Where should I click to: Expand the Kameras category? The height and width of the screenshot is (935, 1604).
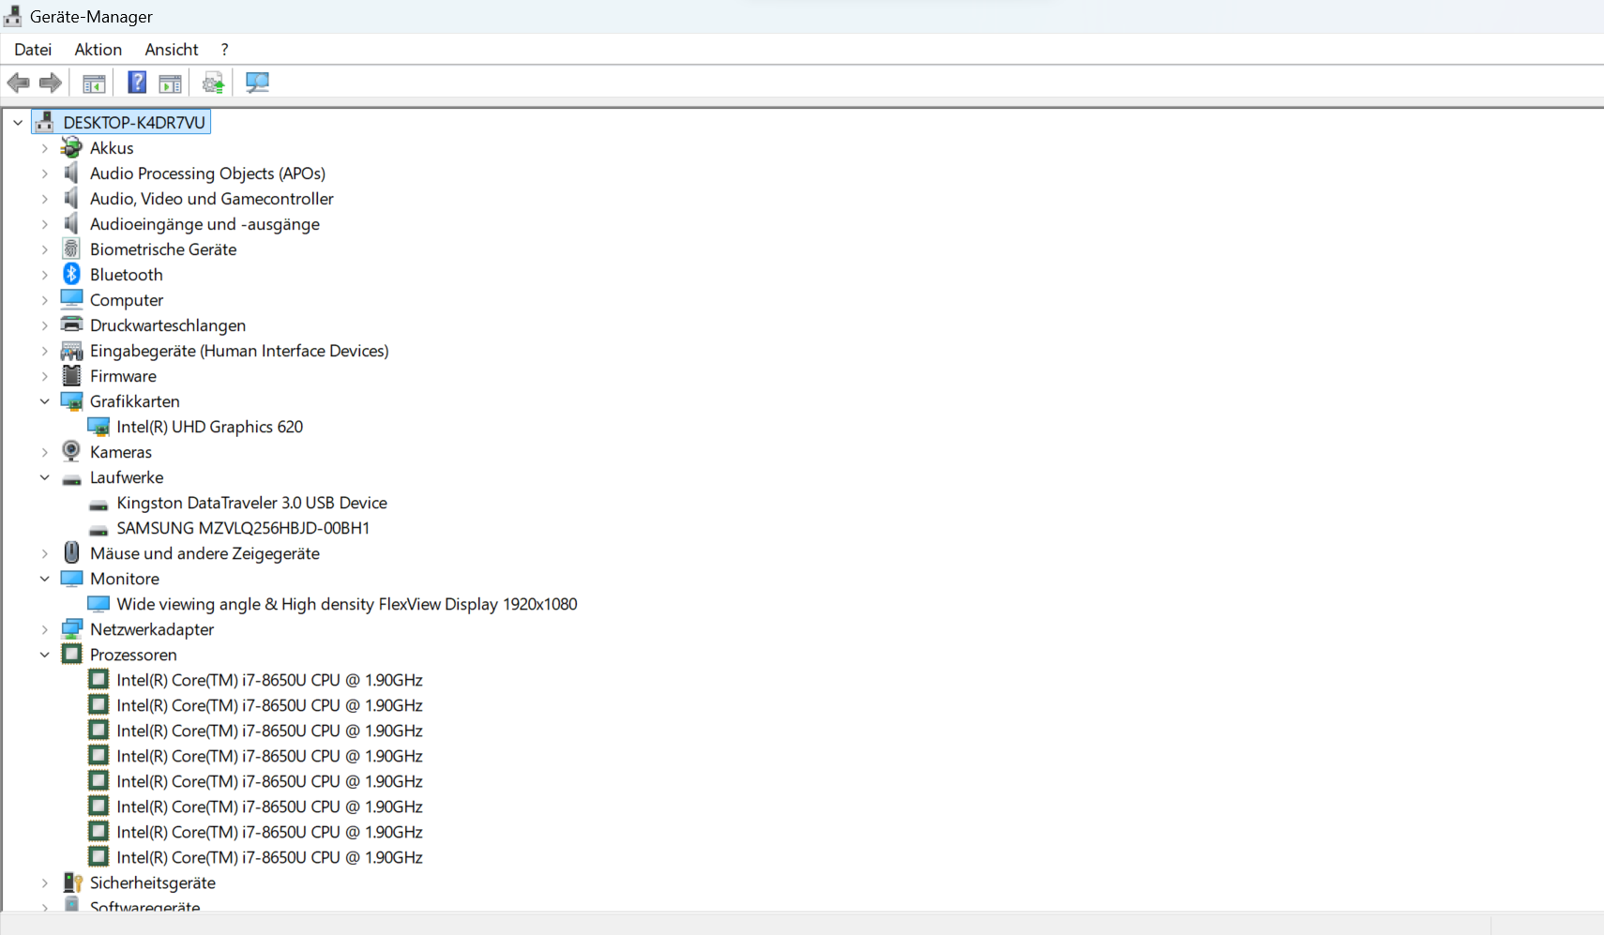click(x=44, y=451)
